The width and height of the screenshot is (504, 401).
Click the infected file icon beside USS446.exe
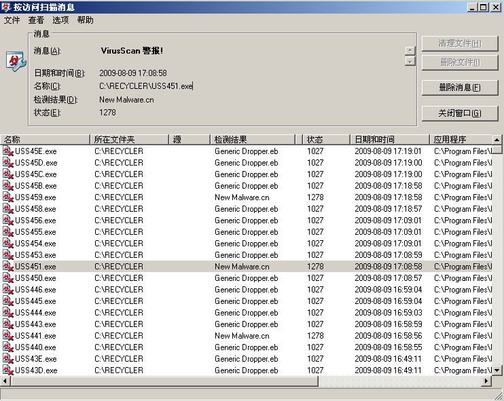7,290
